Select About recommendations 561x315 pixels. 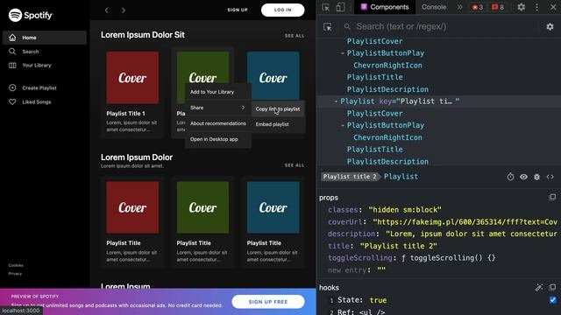(x=218, y=123)
